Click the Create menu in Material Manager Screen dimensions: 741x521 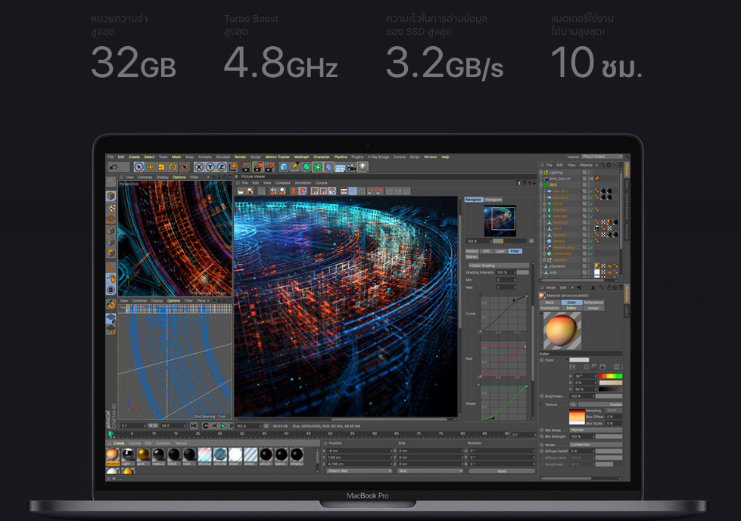coord(119,444)
